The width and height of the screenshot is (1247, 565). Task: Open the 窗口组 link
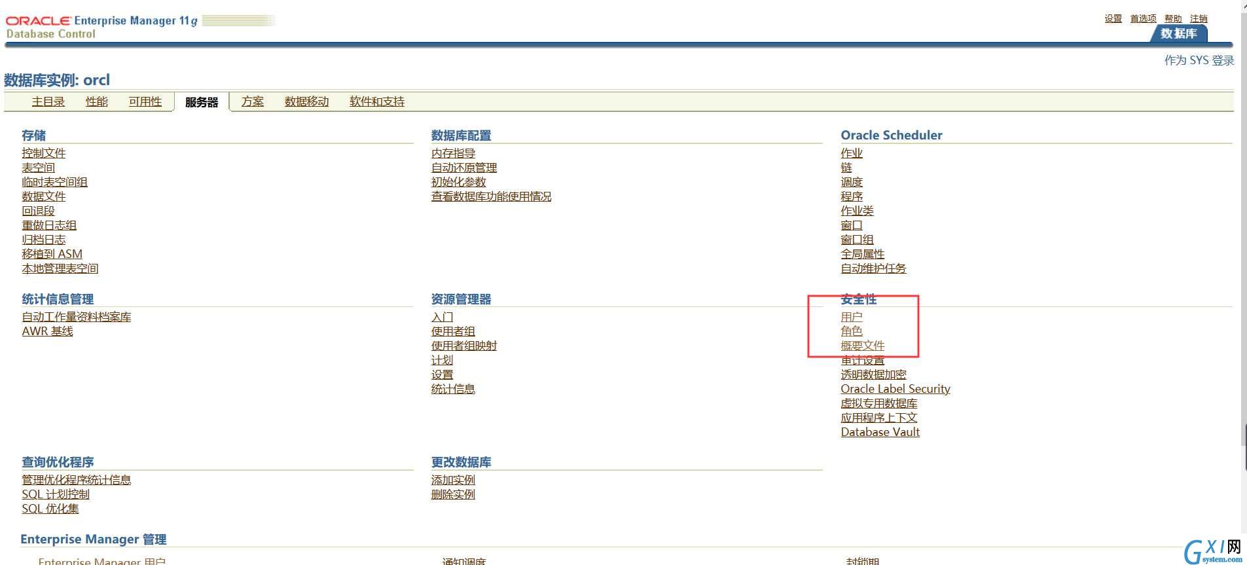(857, 239)
